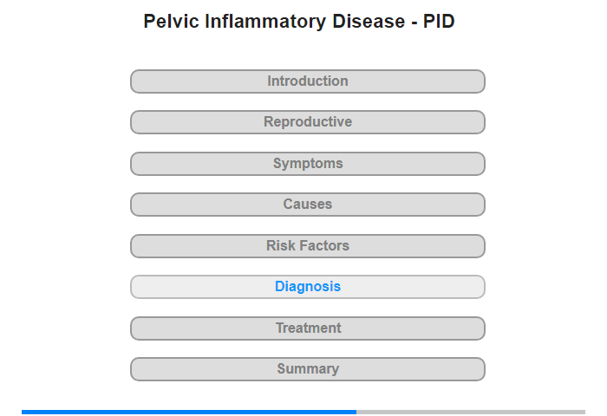Open the Introduction section
Screen dimensions: 607x416
pos(307,81)
